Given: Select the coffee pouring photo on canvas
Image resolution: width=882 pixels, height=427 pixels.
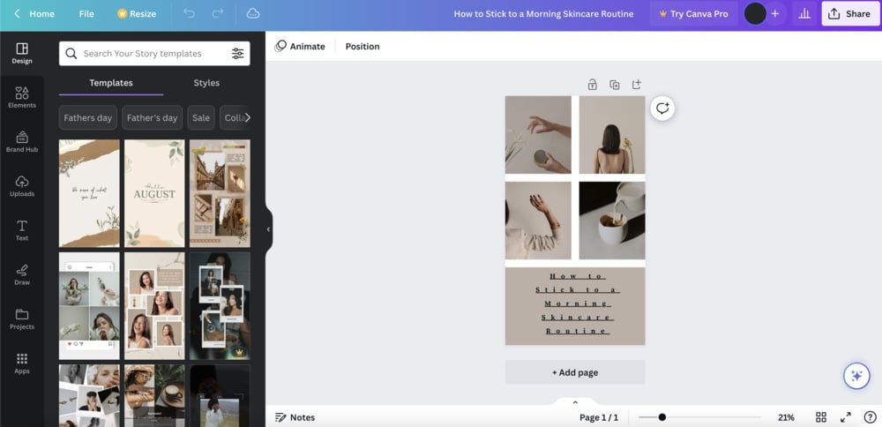Looking at the screenshot, I should coord(612,221).
